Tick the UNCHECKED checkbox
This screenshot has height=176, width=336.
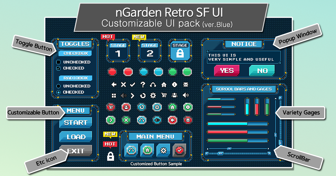coord(58,62)
